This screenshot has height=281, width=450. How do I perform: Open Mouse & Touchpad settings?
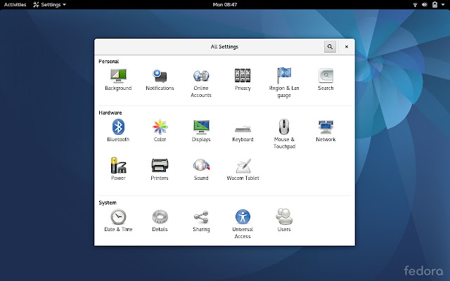[x=284, y=134]
